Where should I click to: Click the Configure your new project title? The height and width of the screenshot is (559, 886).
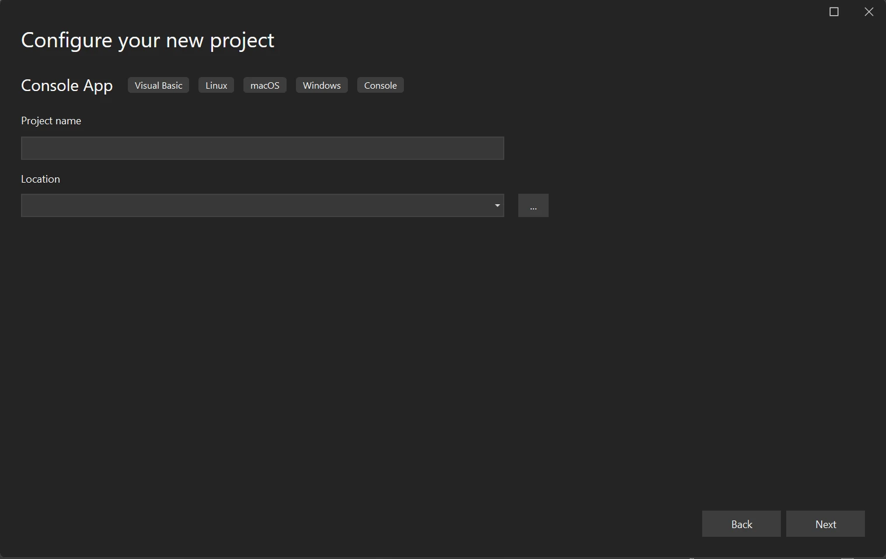(x=147, y=40)
